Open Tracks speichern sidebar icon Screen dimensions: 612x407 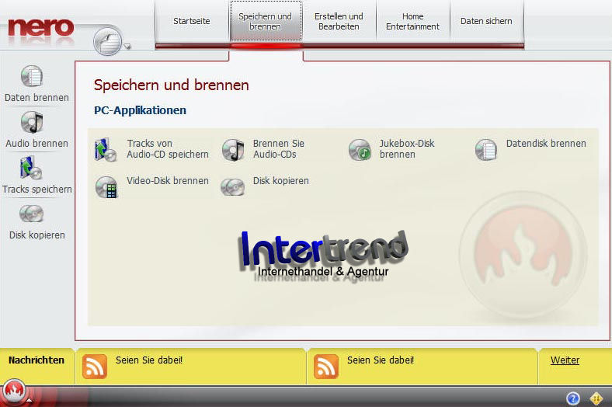[31, 168]
